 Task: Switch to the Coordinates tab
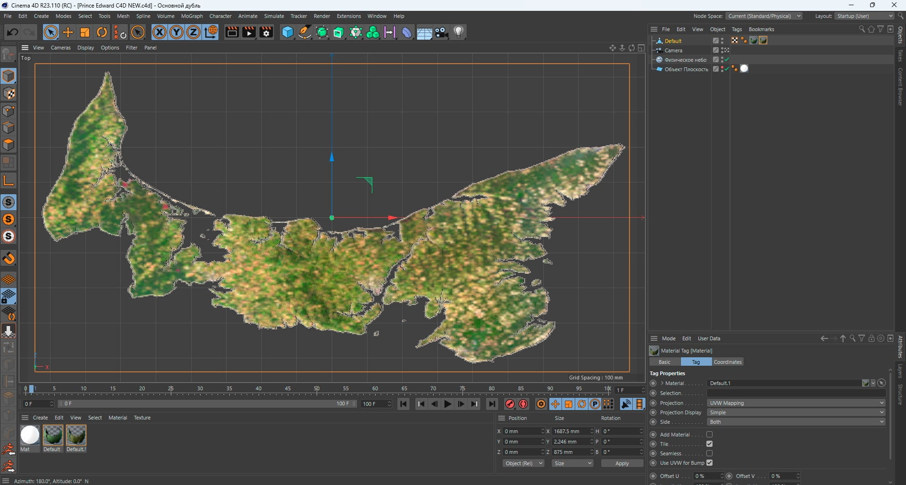[x=727, y=362]
